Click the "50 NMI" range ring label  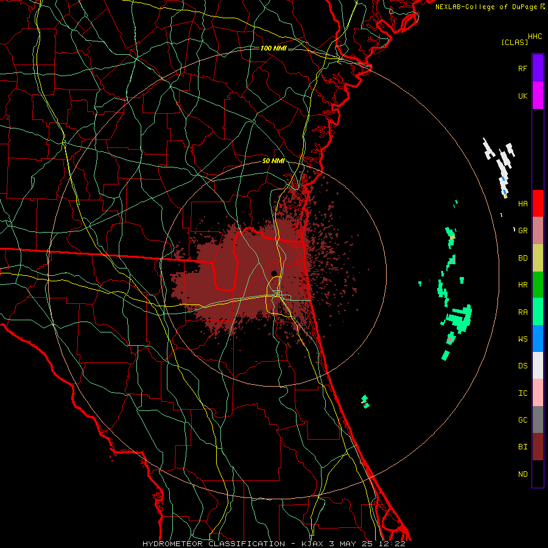pos(273,161)
